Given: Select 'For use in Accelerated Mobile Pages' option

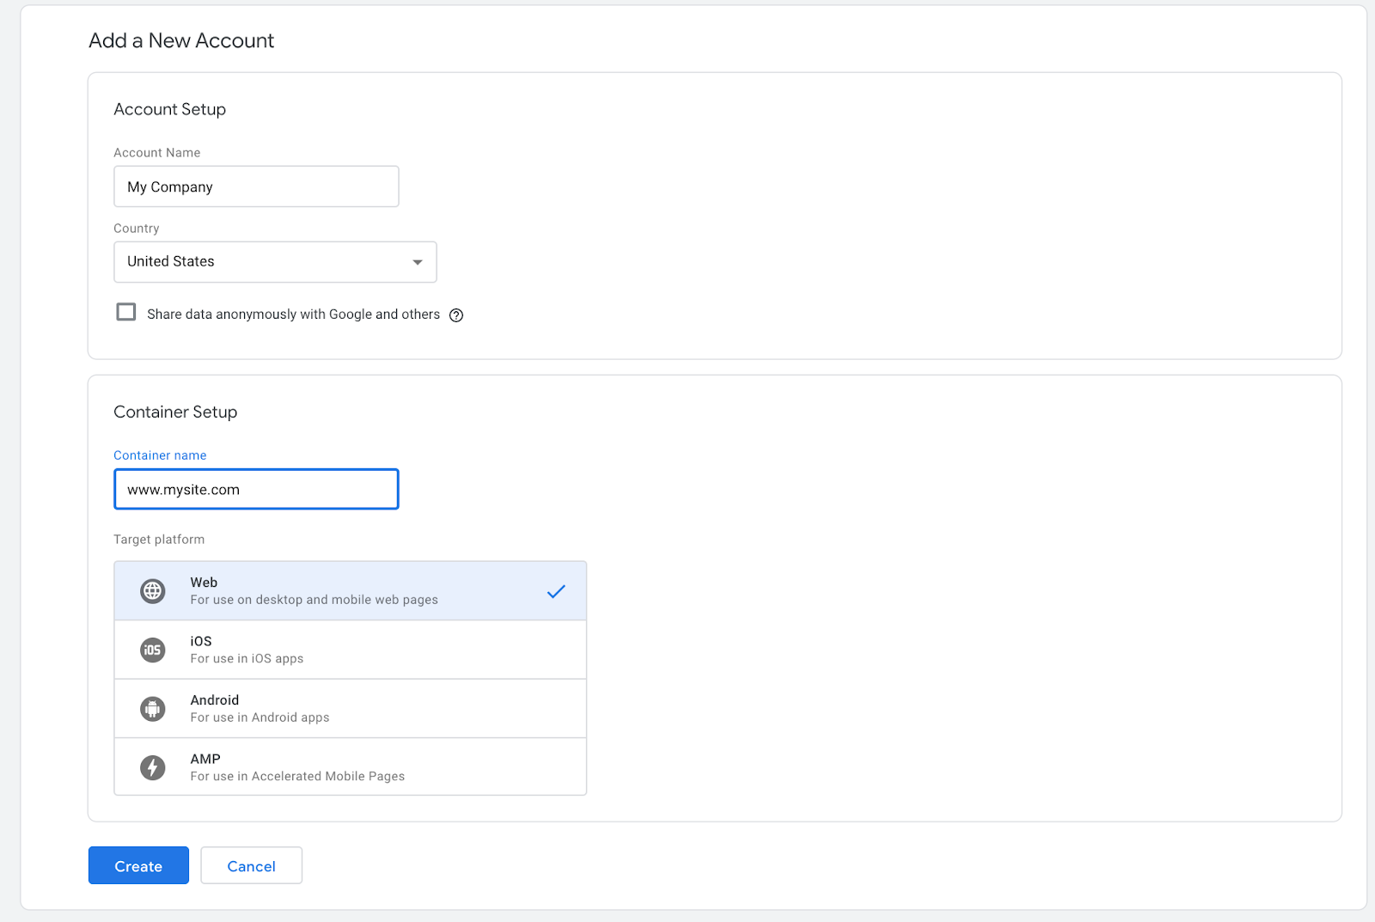Looking at the screenshot, I should (297, 777).
